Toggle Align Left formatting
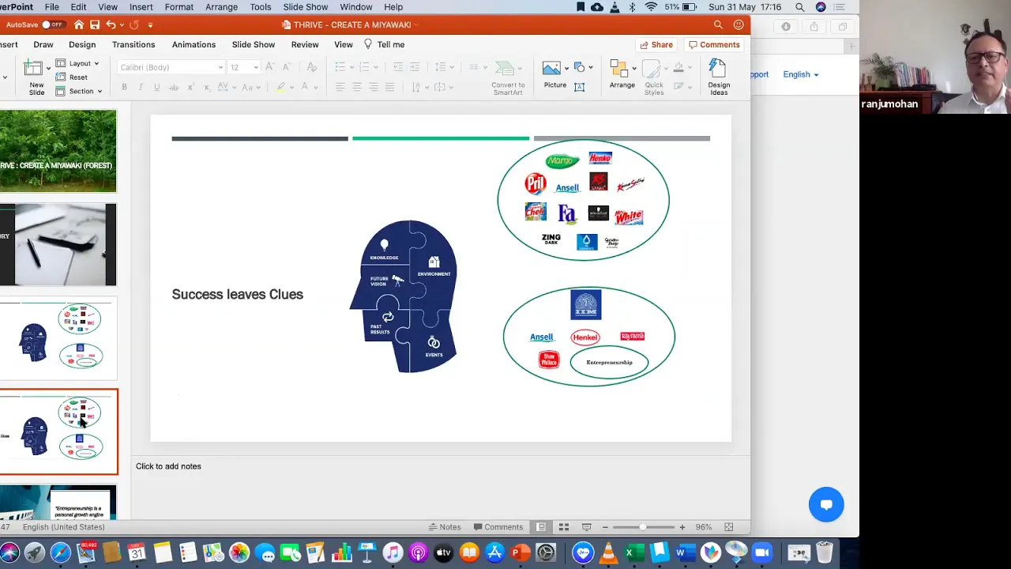The image size is (1011, 569). pos(340,87)
